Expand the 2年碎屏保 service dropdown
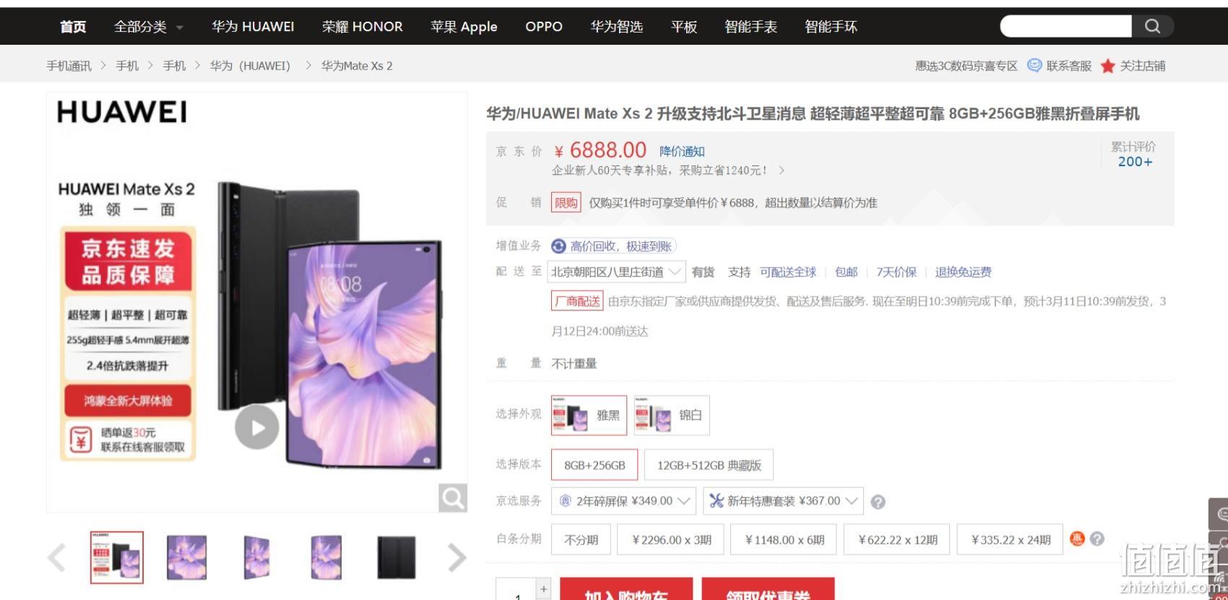 (x=623, y=501)
